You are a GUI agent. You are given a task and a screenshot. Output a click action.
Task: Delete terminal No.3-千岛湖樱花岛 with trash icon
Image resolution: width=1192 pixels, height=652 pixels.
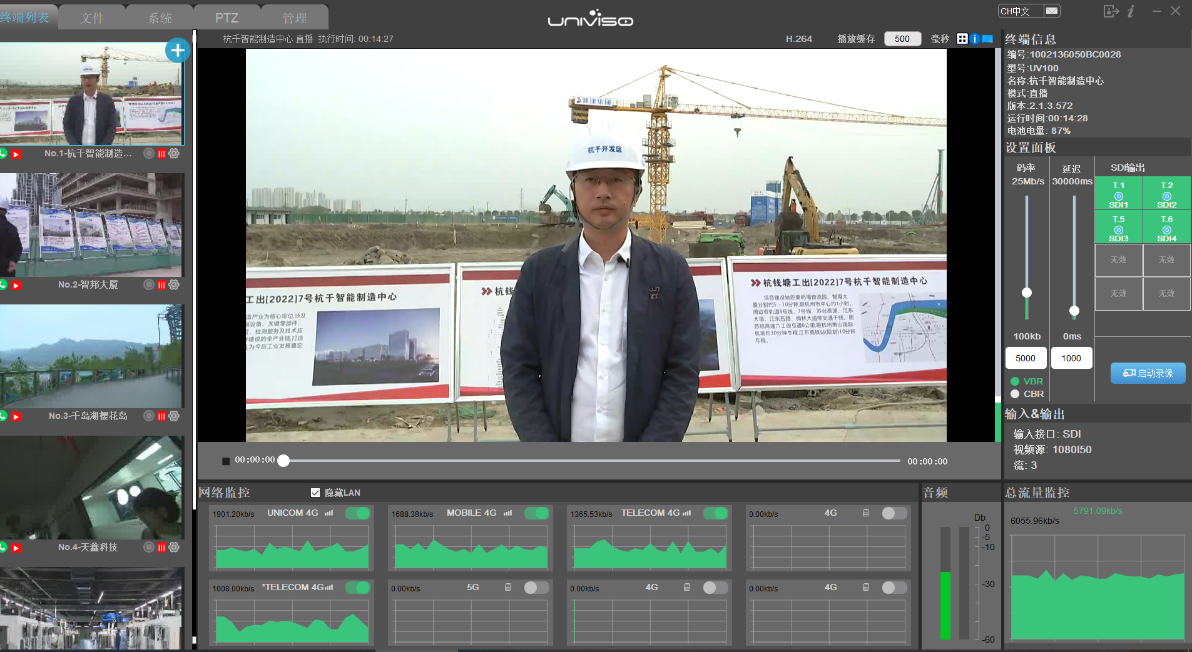coord(161,416)
